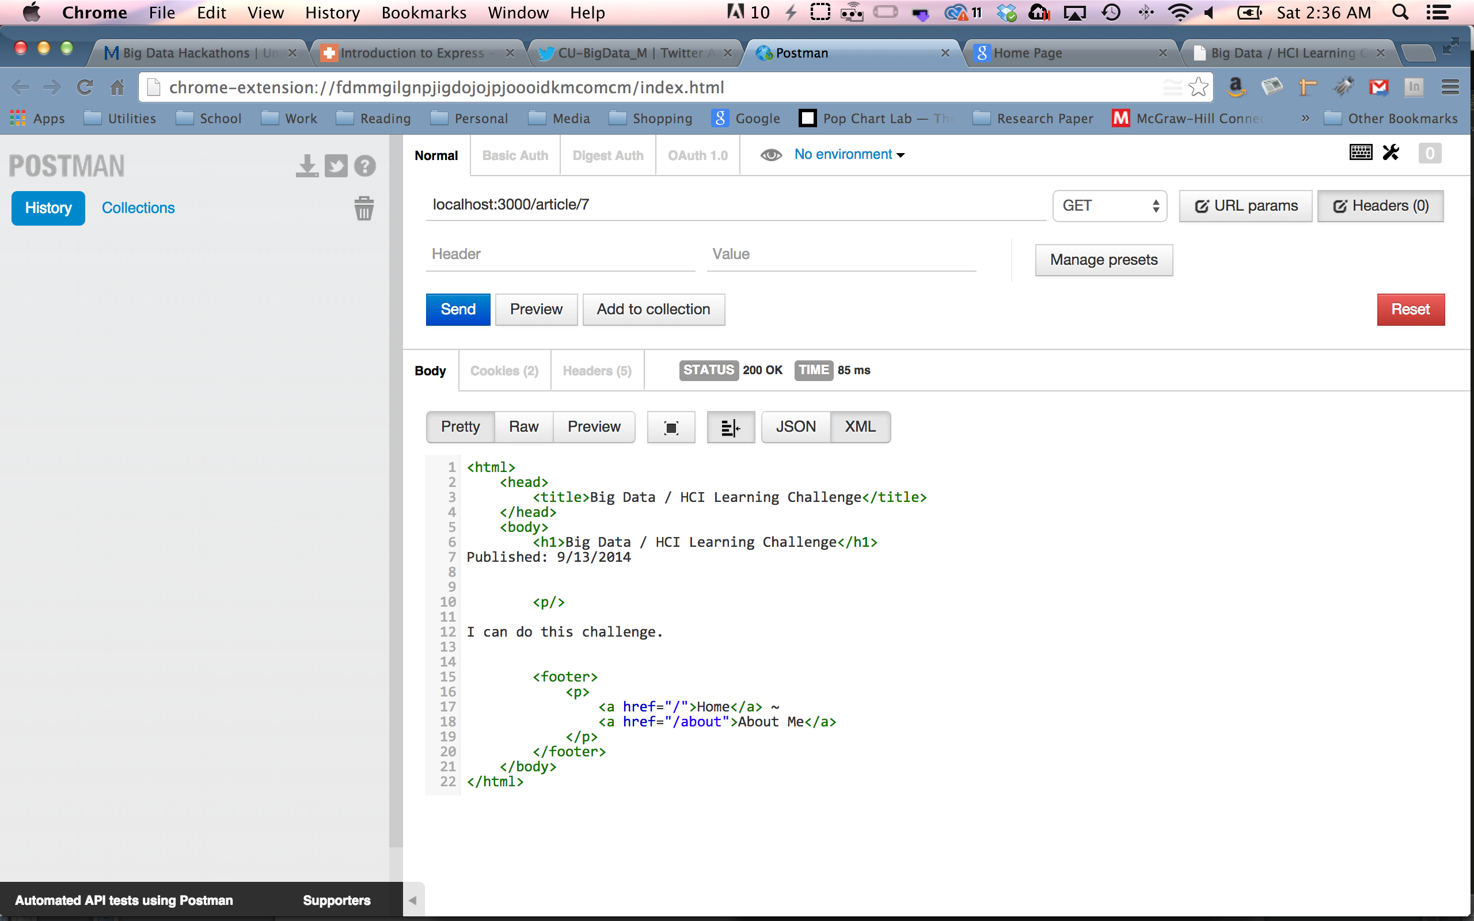
Task: Switch to Collections in sidebar
Action: coord(138,208)
